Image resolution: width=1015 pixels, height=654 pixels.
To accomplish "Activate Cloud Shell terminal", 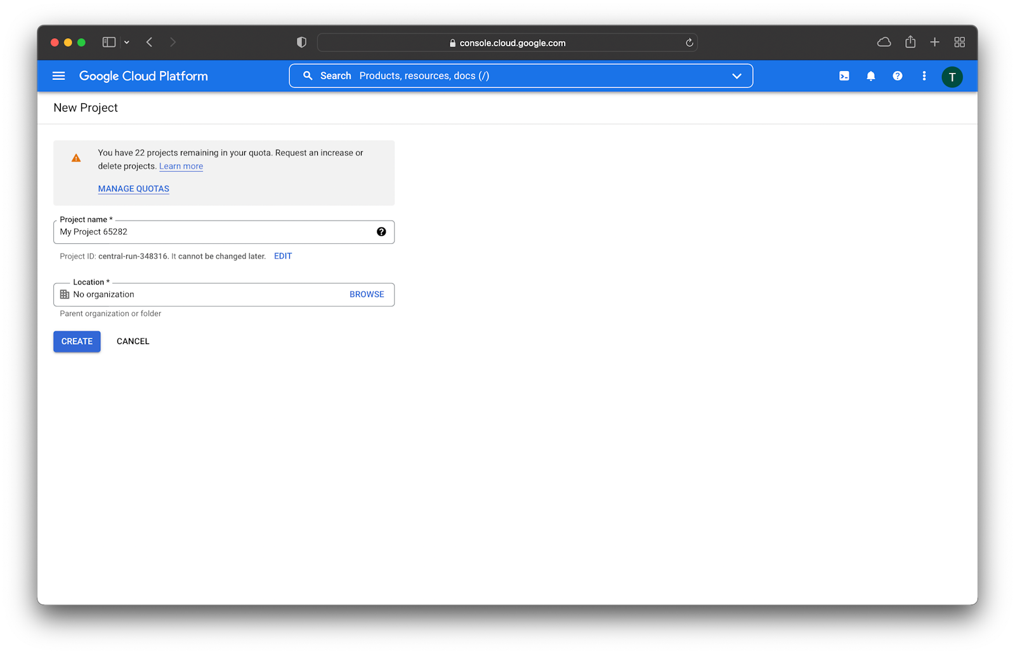I will (x=844, y=75).
